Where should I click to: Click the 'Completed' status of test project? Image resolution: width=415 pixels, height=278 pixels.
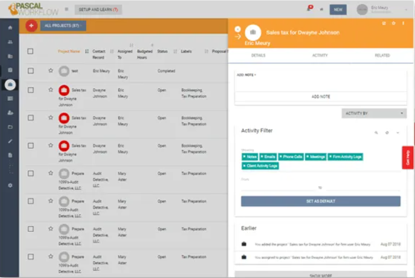coord(166,71)
